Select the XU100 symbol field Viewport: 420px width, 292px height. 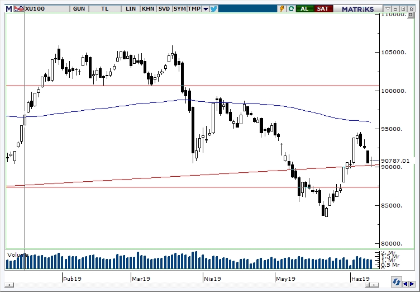(x=46, y=8)
